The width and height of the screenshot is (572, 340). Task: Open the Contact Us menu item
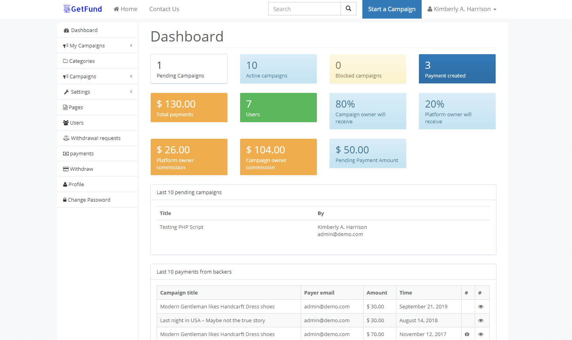click(164, 9)
